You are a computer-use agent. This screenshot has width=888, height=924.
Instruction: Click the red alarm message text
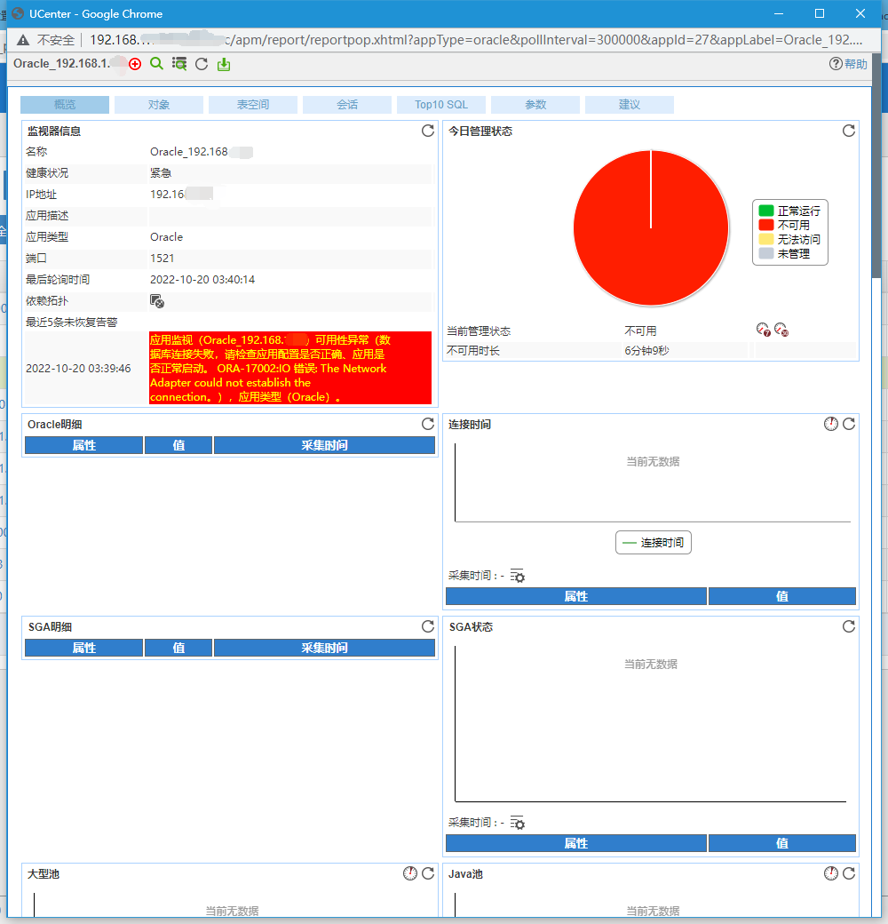(x=290, y=369)
